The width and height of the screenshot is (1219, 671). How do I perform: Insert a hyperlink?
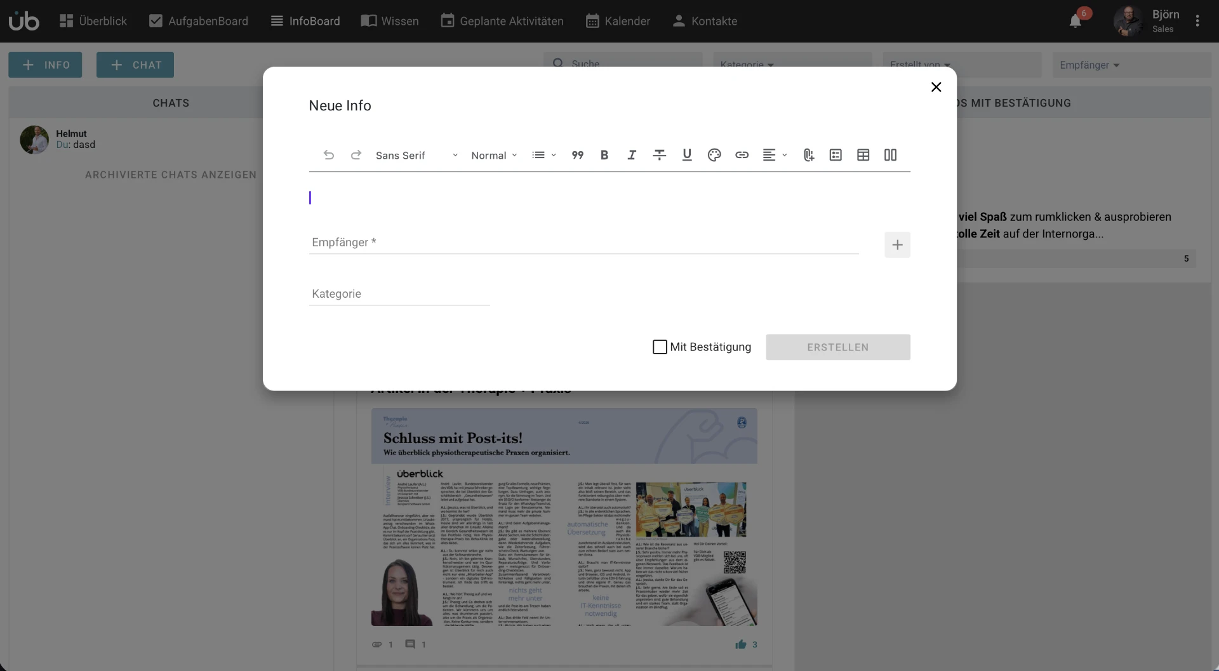point(742,155)
